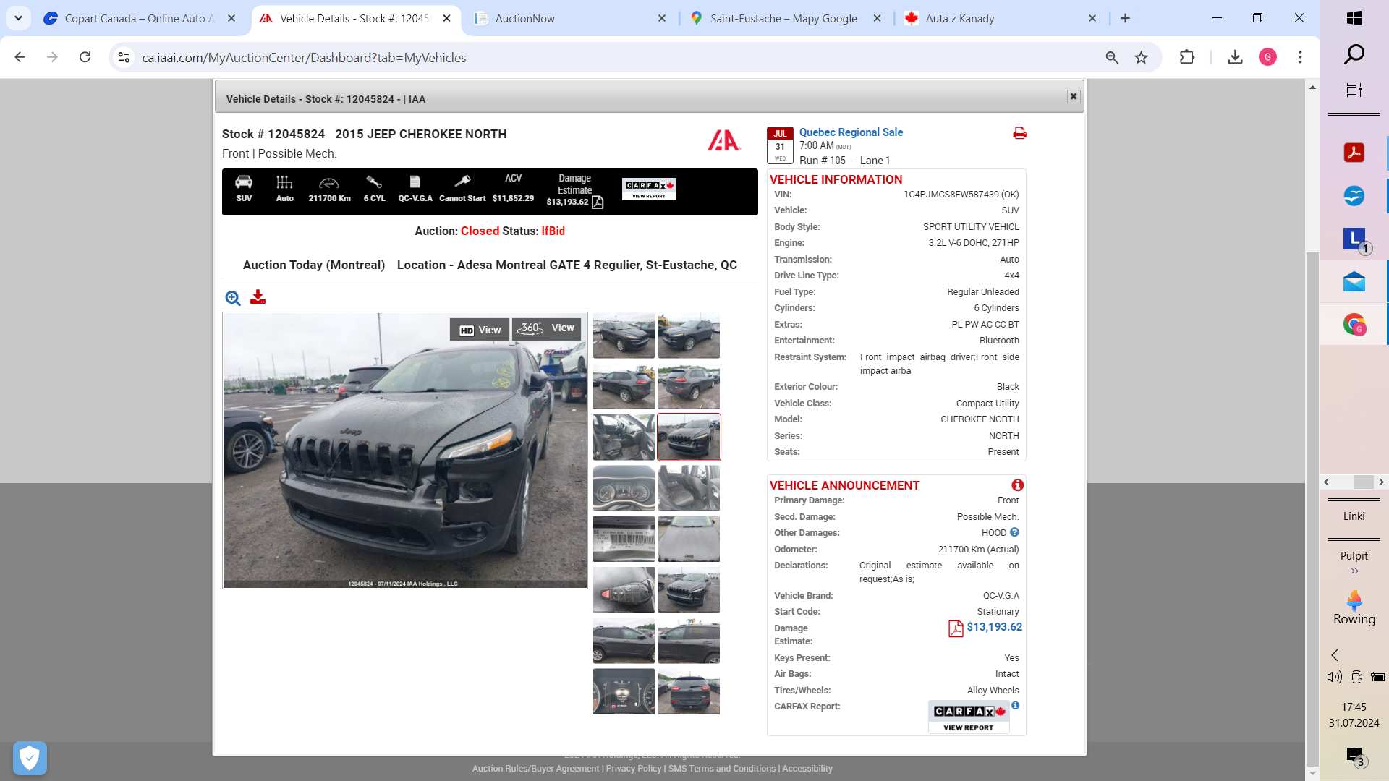Screen dimensions: 1389x781
Task: Open the damage estimate PDF icon in header bar
Action: (x=598, y=202)
